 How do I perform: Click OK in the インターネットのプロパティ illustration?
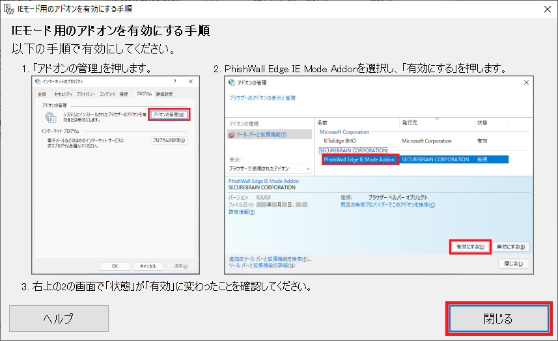tap(115, 266)
